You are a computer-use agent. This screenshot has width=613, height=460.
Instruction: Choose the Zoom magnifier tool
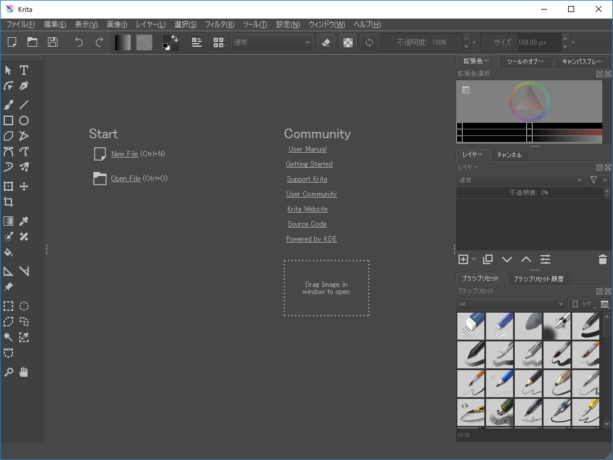pyautogui.click(x=8, y=372)
